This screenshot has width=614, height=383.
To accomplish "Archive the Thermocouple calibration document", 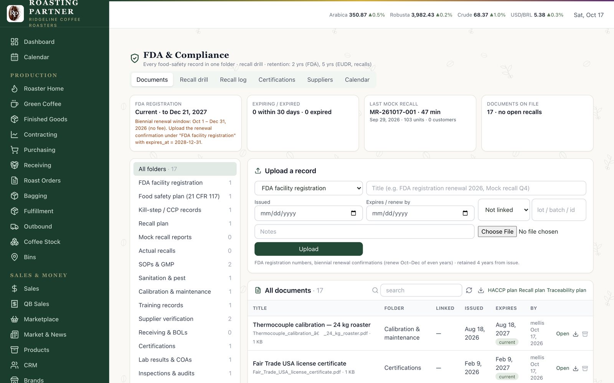I will tap(585, 334).
